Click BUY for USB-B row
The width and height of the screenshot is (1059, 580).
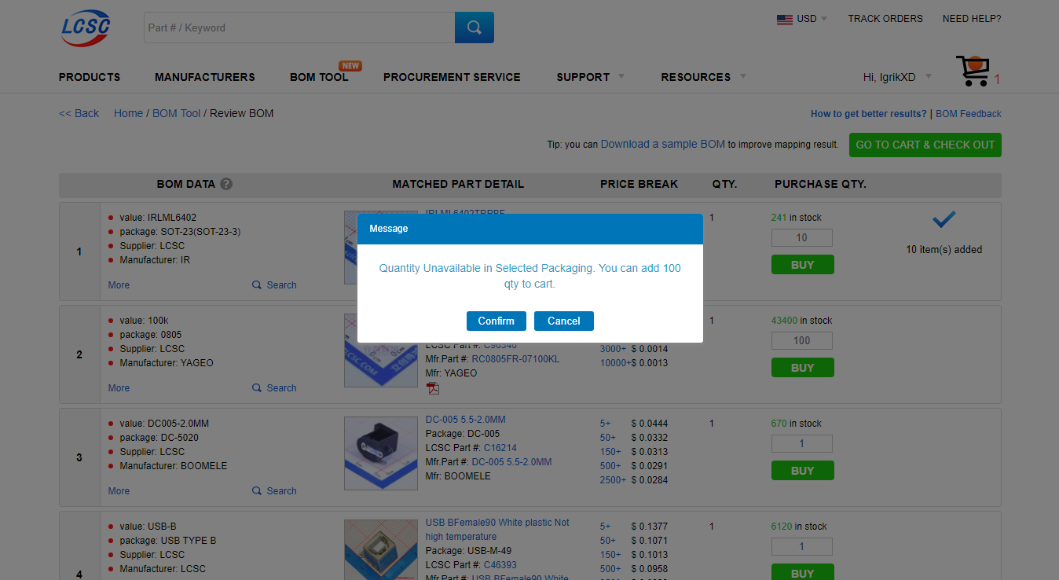pos(803,572)
